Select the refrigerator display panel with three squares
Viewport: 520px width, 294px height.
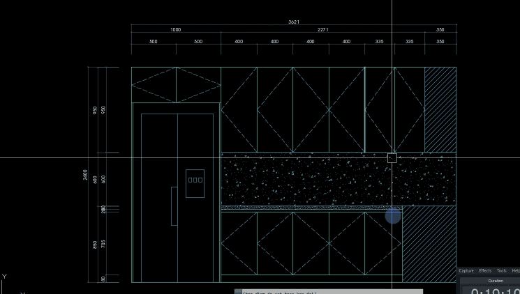click(195, 183)
